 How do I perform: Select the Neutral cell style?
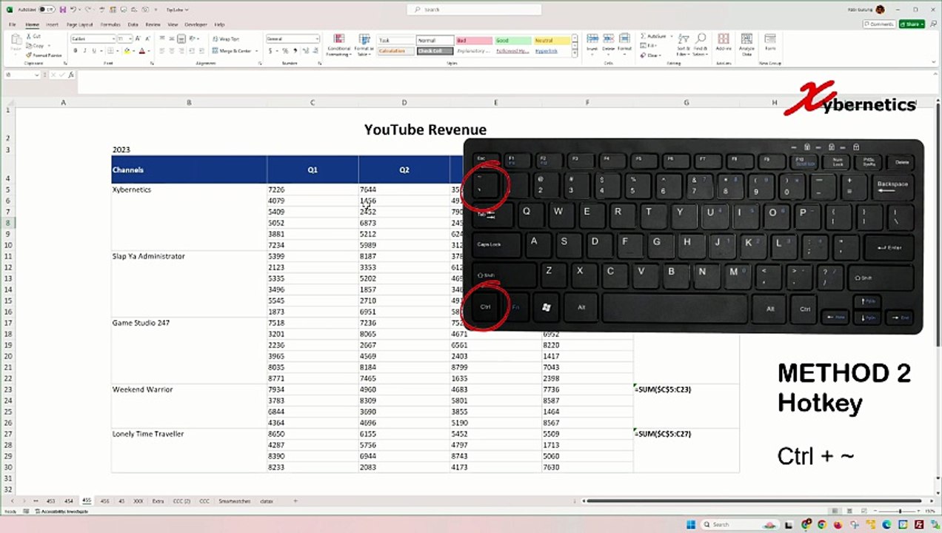(x=552, y=41)
